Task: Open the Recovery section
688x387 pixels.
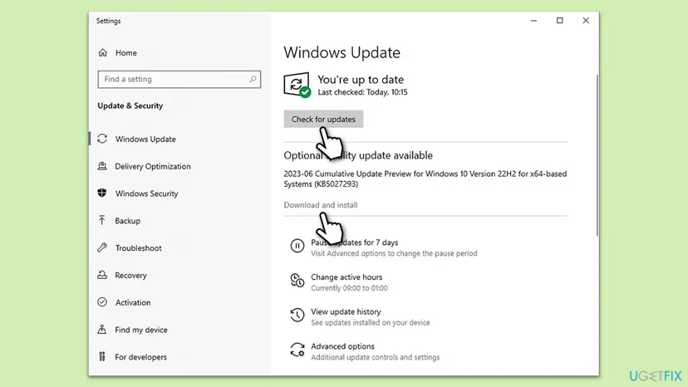Action: click(x=130, y=275)
